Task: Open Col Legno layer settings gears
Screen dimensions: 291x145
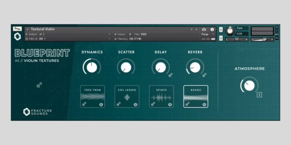Action: point(119,104)
